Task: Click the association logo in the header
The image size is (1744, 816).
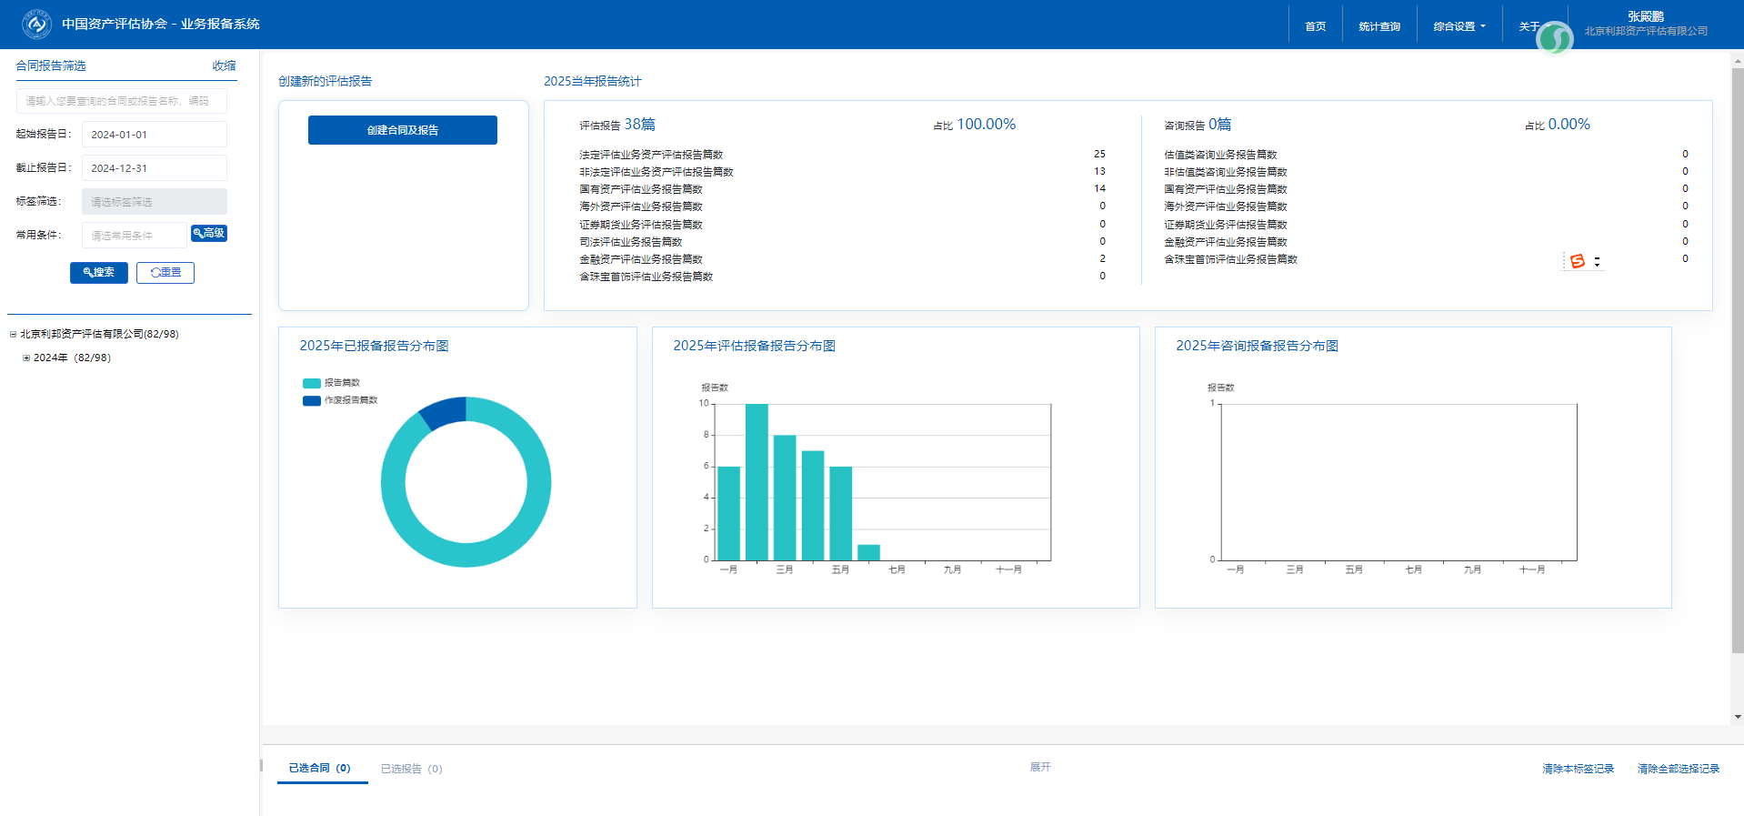Action: click(x=36, y=25)
